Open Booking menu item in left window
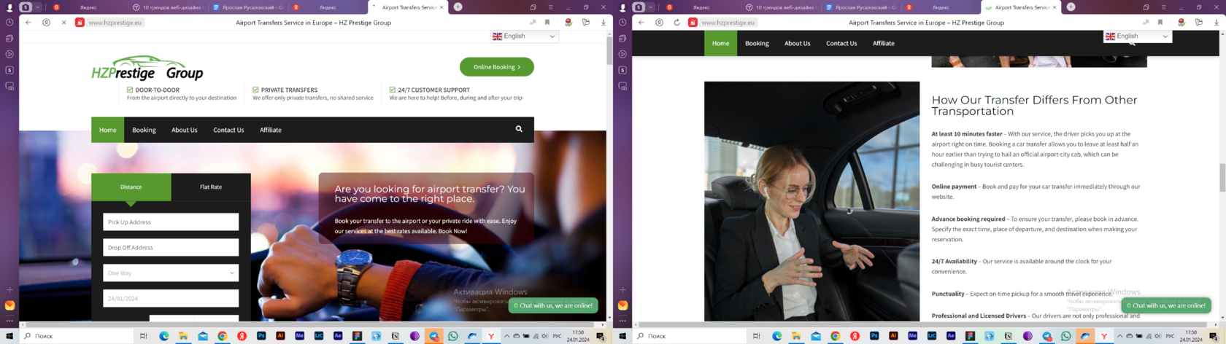1226x344 pixels. click(144, 130)
